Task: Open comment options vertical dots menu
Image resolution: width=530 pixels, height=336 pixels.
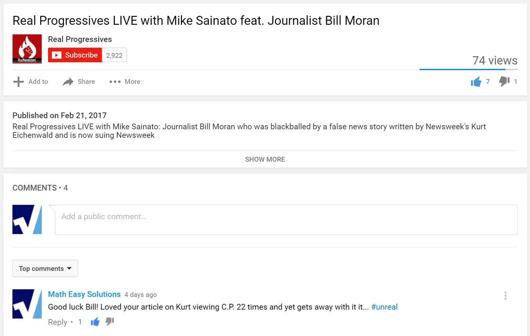Action: point(506,295)
